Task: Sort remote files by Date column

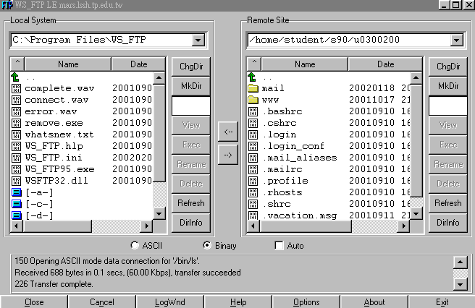Action: [x=385, y=64]
